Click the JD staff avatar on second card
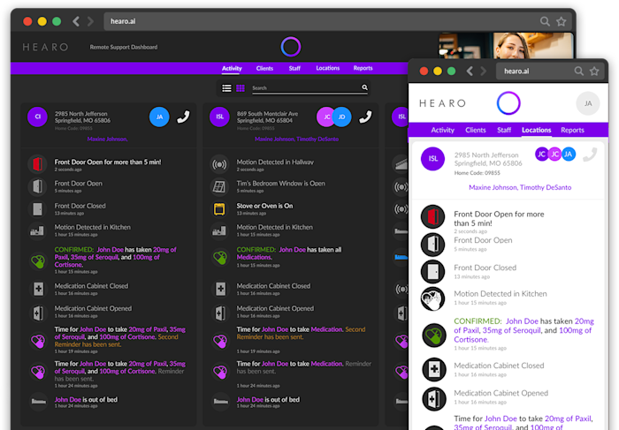The image size is (619, 430). click(x=342, y=117)
